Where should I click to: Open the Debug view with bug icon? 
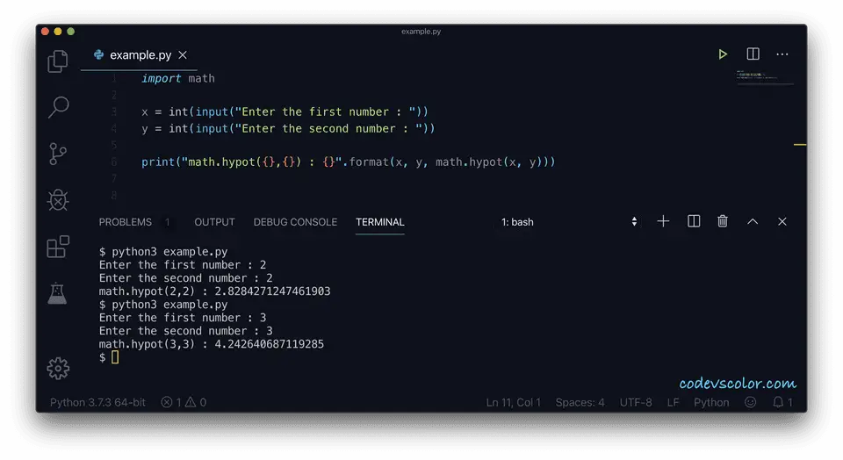(x=58, y=200)
